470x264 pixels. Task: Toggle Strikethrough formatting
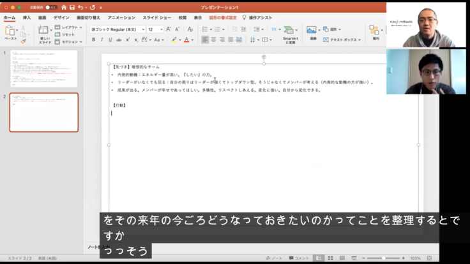point(119,40)
